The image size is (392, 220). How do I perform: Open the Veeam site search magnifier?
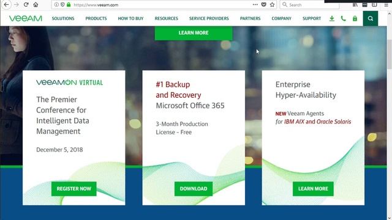tap(371, 18)
